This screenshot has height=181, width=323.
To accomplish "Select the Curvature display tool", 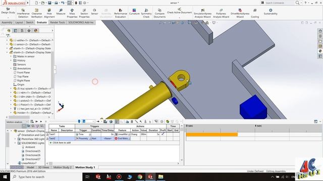I will click(134, 12).
